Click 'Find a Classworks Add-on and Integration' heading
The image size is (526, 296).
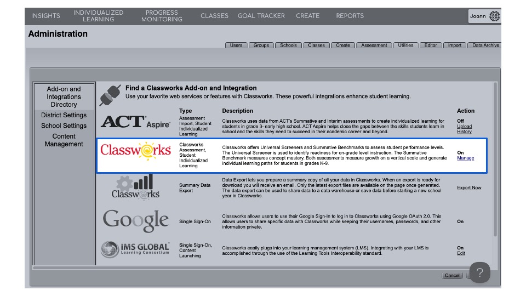click(191, 88)
